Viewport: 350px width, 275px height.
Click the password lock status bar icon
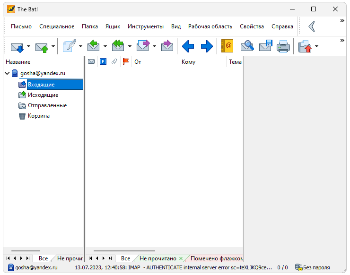coord(298,267)
